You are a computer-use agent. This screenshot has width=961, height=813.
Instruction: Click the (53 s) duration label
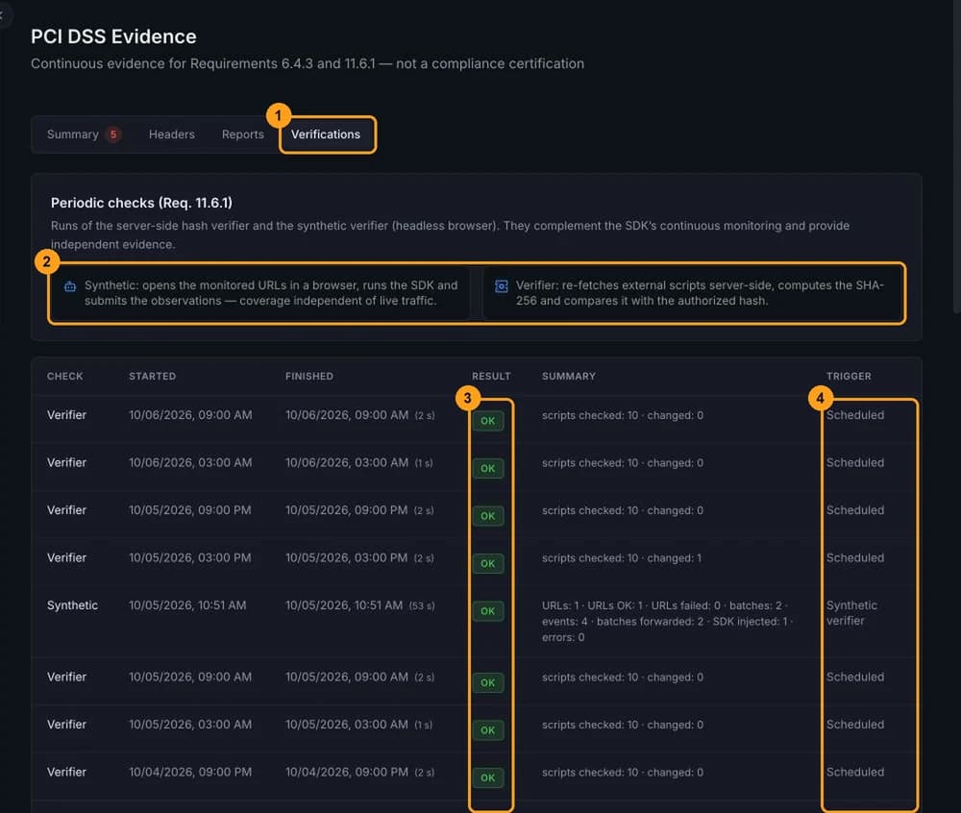click(422, 606)
